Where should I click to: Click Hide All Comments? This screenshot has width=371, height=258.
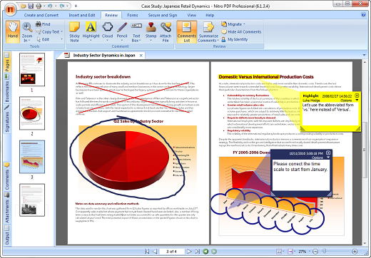[x=241, y=32]
